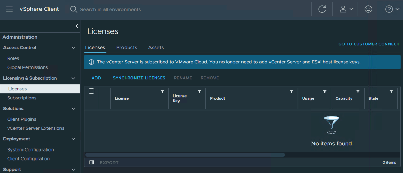Viewport: 403px width, 173px height.
Task: Select Licenses in the sidebar
Action: tap(40, 89)
